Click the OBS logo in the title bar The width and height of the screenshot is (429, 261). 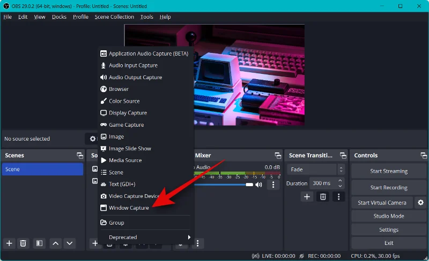coord(6,6)
